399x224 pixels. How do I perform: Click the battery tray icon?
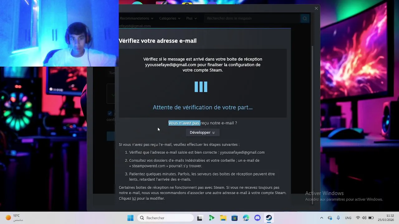coord(371,218)
